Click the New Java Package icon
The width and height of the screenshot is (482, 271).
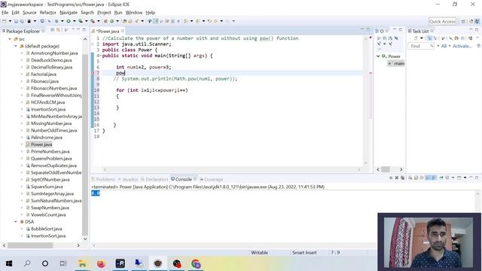[105, 21]
